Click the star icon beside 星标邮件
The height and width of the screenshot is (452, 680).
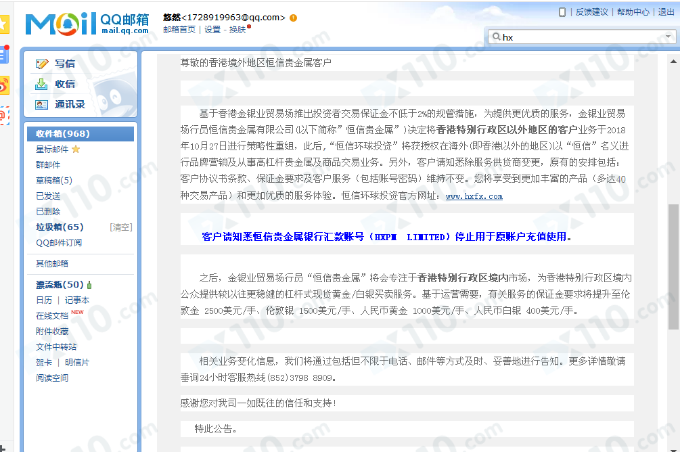tap(76, 150)
